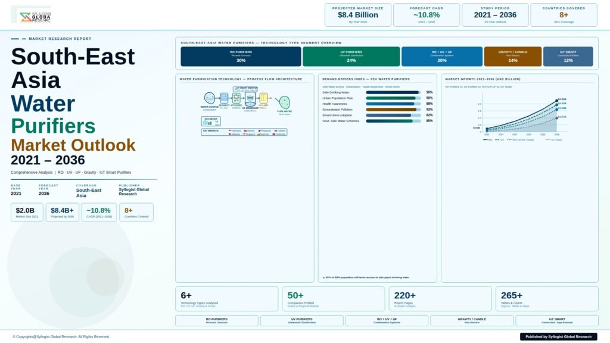
Task: Open the RO Purifiers bottom tab
Action: point(216,320)
